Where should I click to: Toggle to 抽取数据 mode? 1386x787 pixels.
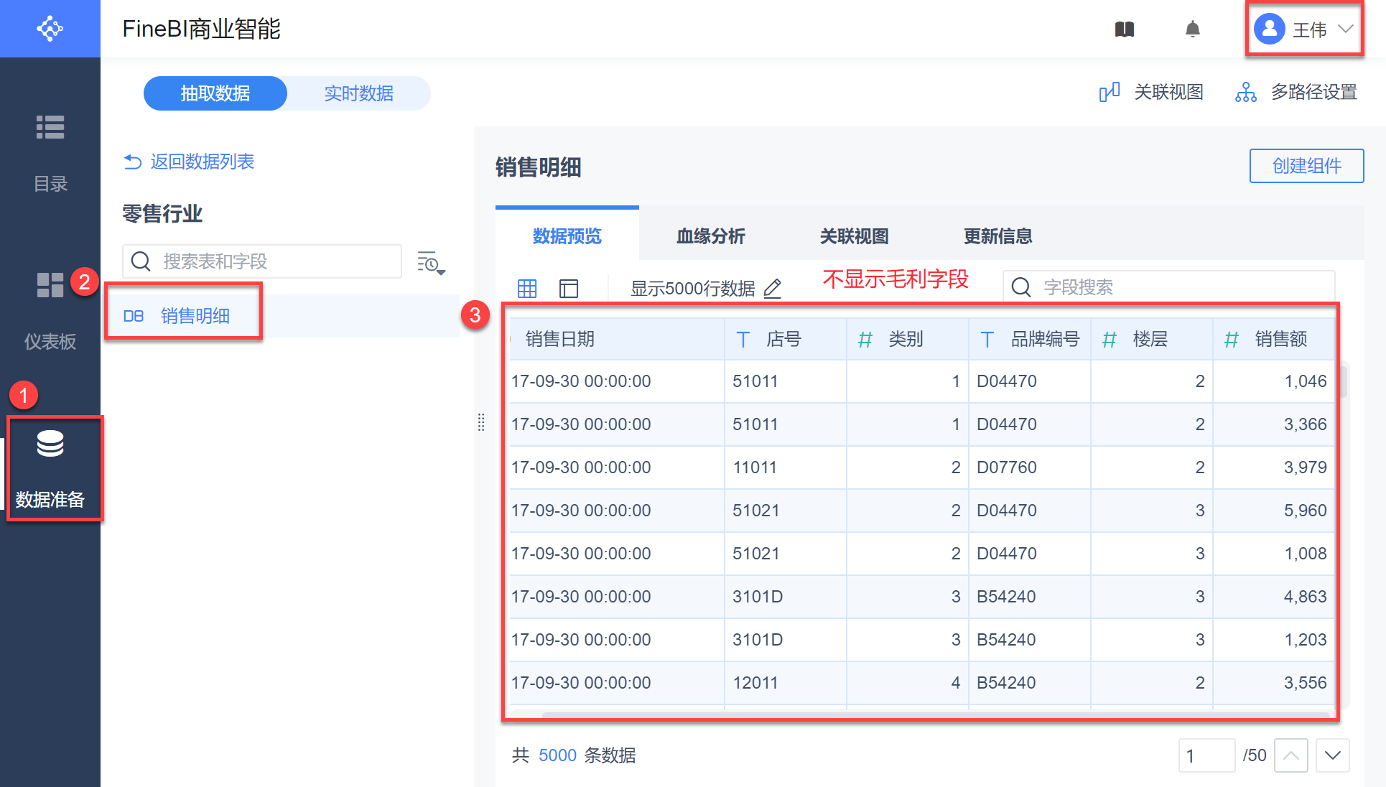click(x=215, y=93)
